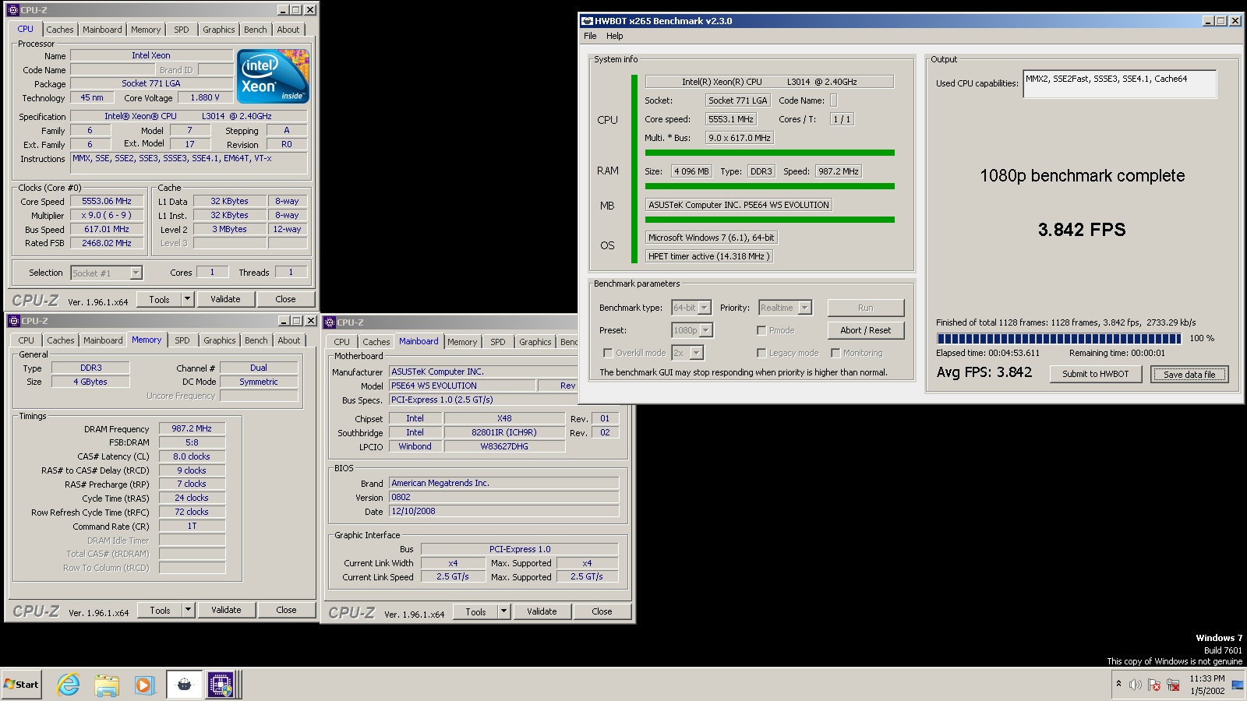The width and height of the screenshot is (1247, 701).
Task: Click the green bar under CPU system info
Action: [770, 153]
